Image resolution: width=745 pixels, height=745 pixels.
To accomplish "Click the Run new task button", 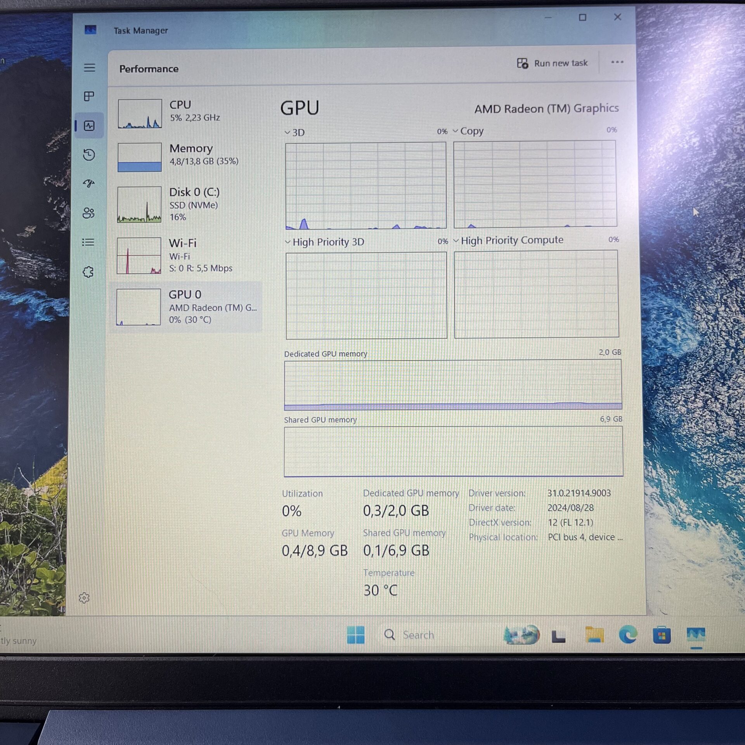I will pyautogui.click(x=552, y=63).
